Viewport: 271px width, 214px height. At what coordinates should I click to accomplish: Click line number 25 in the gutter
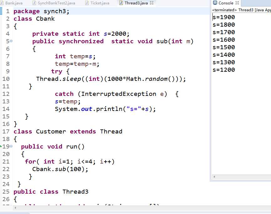pos(6,192)
